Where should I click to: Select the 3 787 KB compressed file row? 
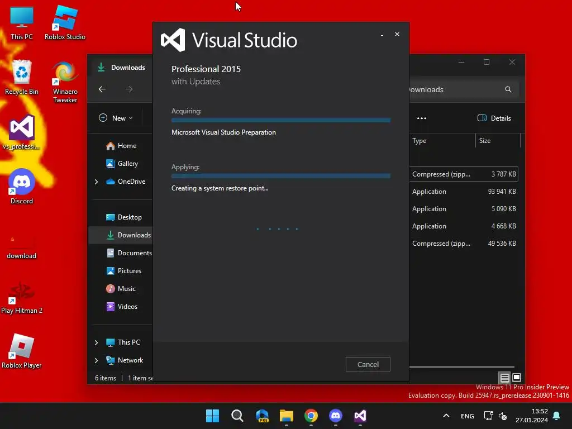(x=464, y=174)
